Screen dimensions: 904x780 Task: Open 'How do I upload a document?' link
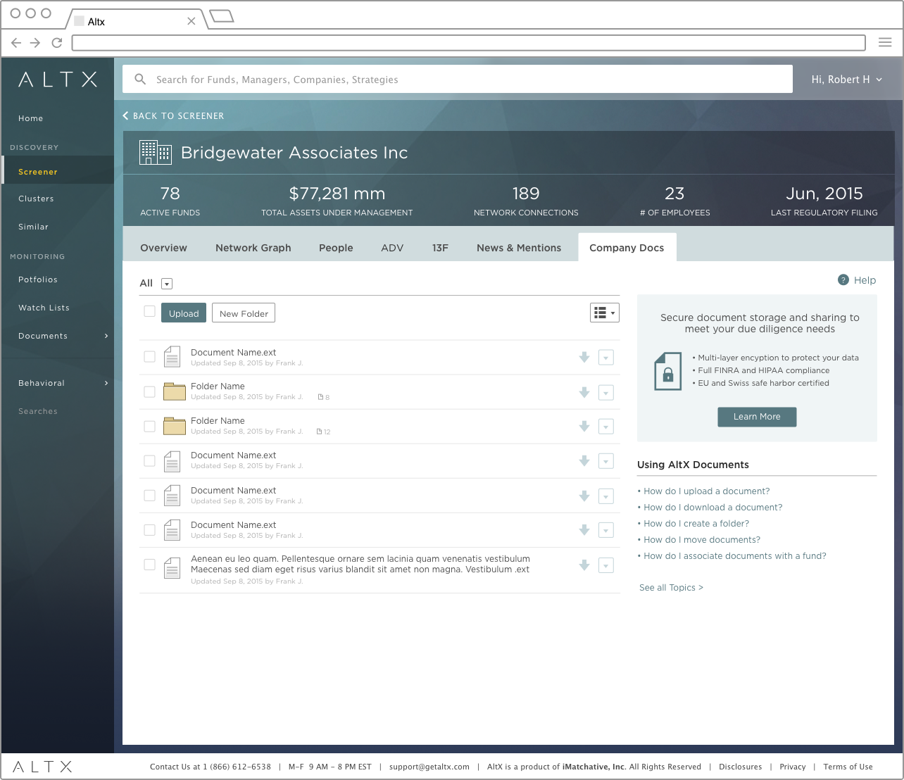[706, 491]
